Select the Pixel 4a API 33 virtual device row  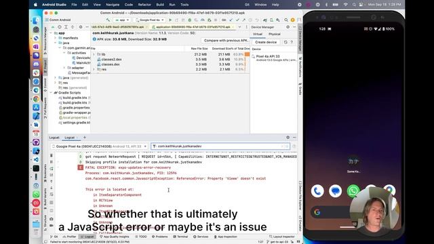pos(274,58)
